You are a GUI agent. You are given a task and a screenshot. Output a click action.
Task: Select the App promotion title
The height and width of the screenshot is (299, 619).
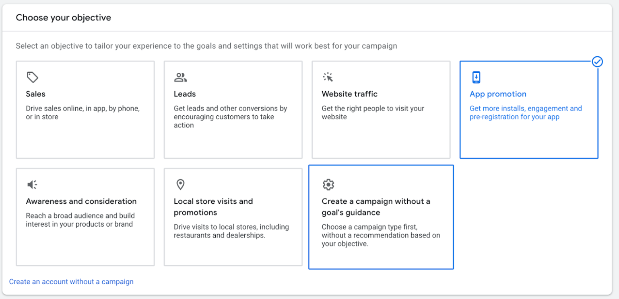[498, 94]
